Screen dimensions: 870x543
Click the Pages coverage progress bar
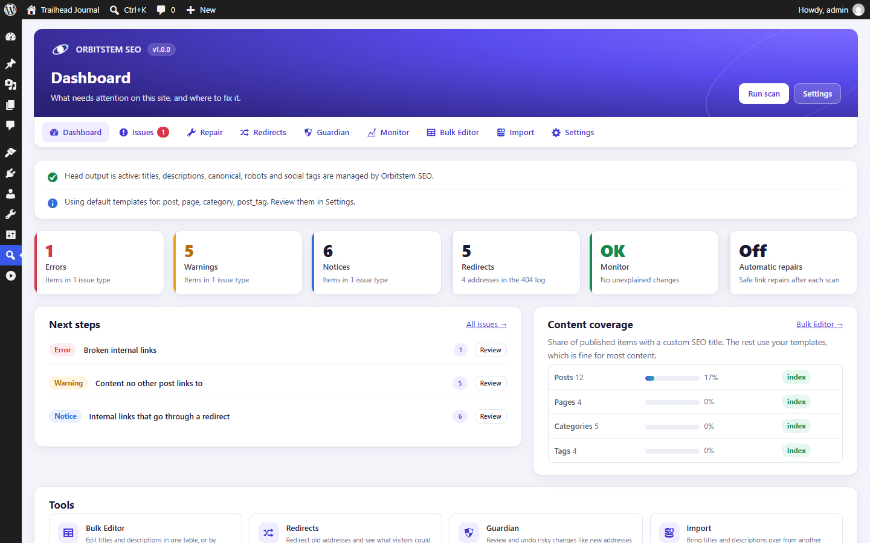(x=672, y=402)
